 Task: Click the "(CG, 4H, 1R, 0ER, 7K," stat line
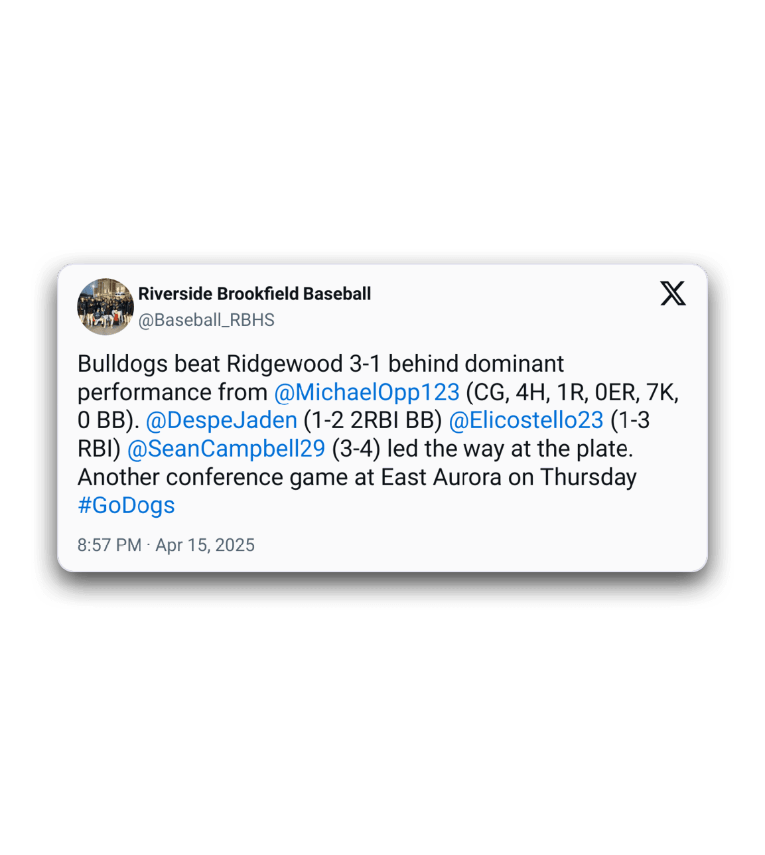coord(573,392)
